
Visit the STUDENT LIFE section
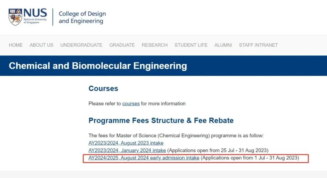point(191,45)
